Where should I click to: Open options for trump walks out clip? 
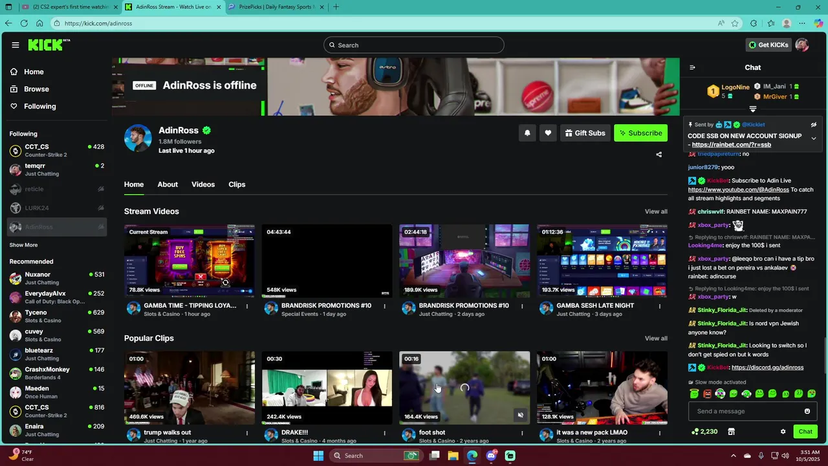click(x=247, y=433)
